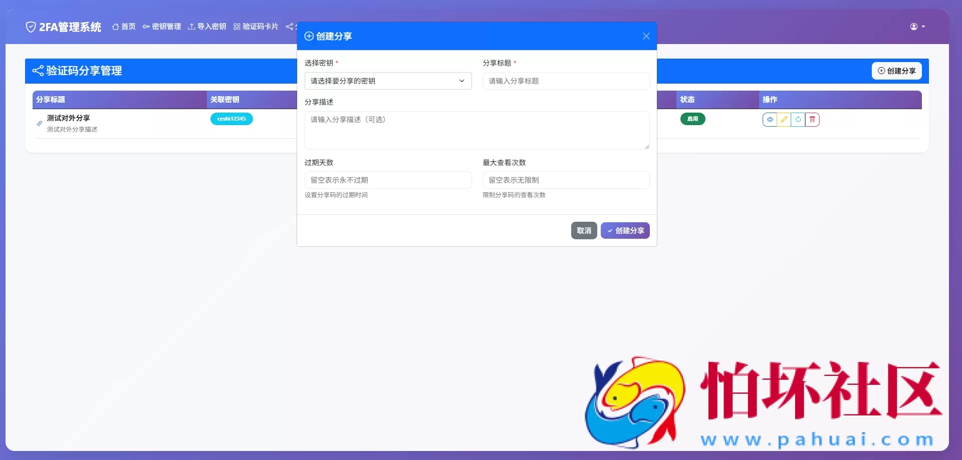Click the share icon in the 验证码分享管理 header
The width and height of the screenshot is (962, 460).
[x=38, y=71]
